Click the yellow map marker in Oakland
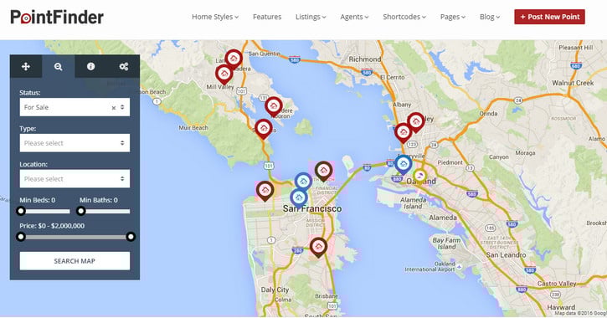The height and width of the screenshot is (318, 607). coord(419,176)
